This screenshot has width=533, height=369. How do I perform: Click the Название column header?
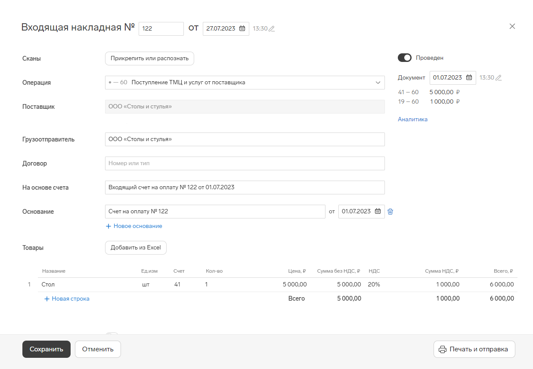click(54, 271)
